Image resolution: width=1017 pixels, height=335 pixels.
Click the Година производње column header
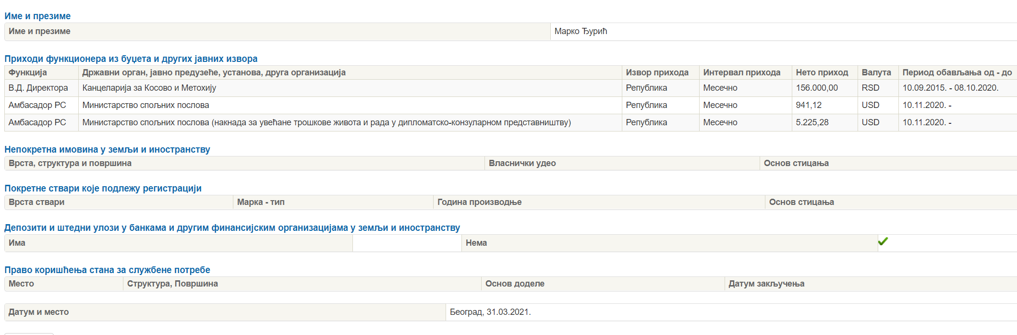(x=479, y=202)
